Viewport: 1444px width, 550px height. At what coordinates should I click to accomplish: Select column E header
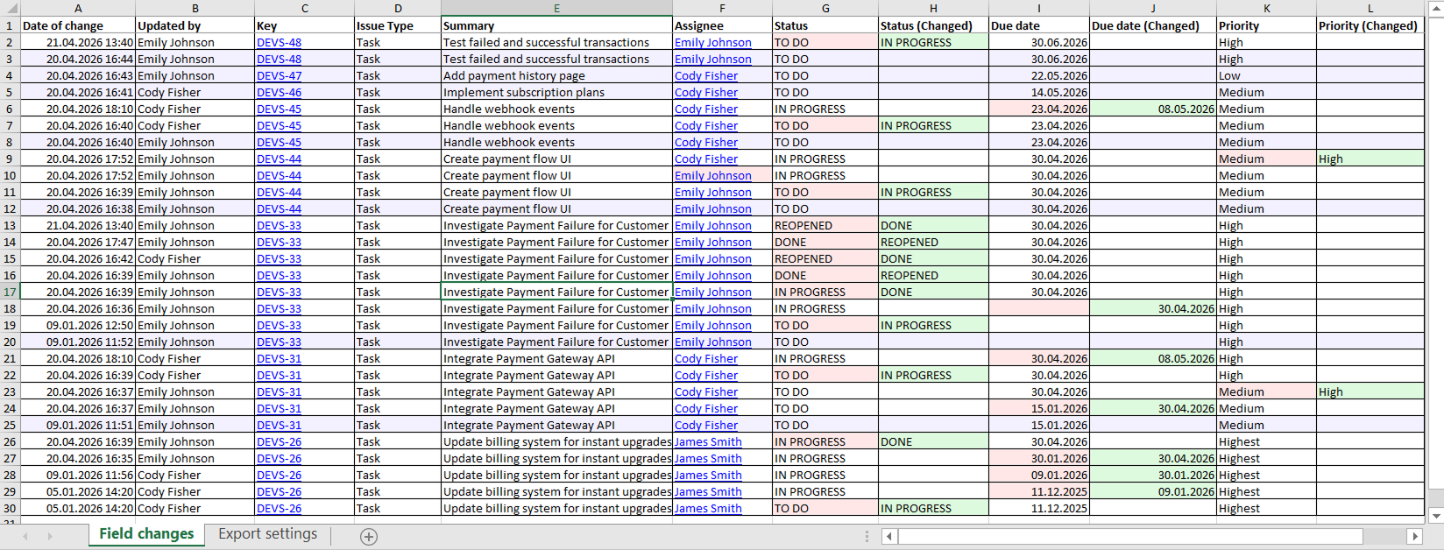556,8
